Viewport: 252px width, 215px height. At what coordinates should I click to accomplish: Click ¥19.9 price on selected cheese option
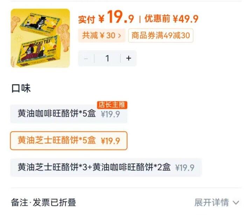tap(110, 141)
